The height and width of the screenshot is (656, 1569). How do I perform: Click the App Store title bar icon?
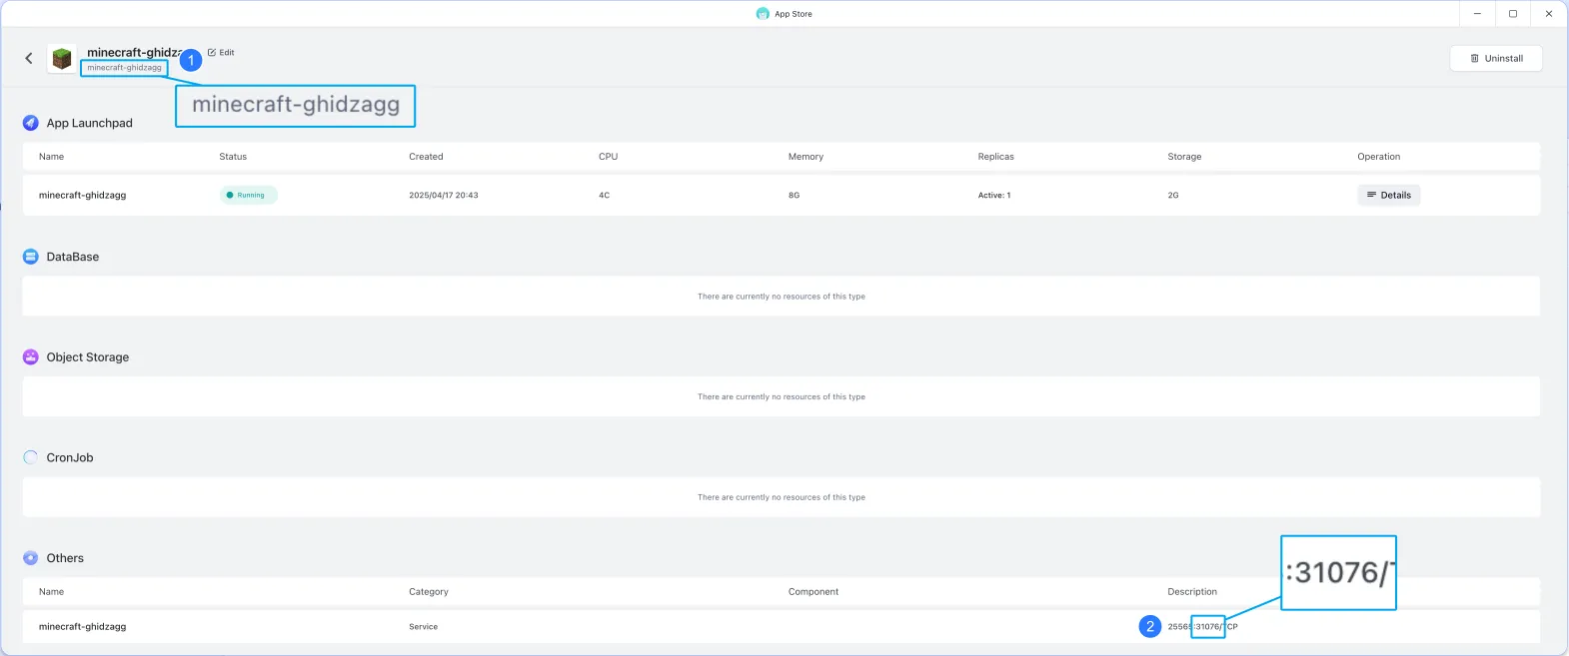[763, 14]
